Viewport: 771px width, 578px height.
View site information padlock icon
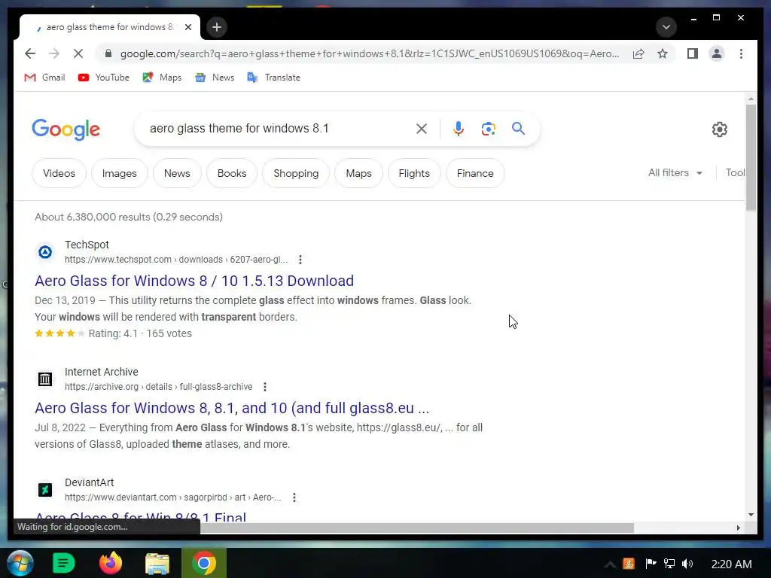point(108,53)
